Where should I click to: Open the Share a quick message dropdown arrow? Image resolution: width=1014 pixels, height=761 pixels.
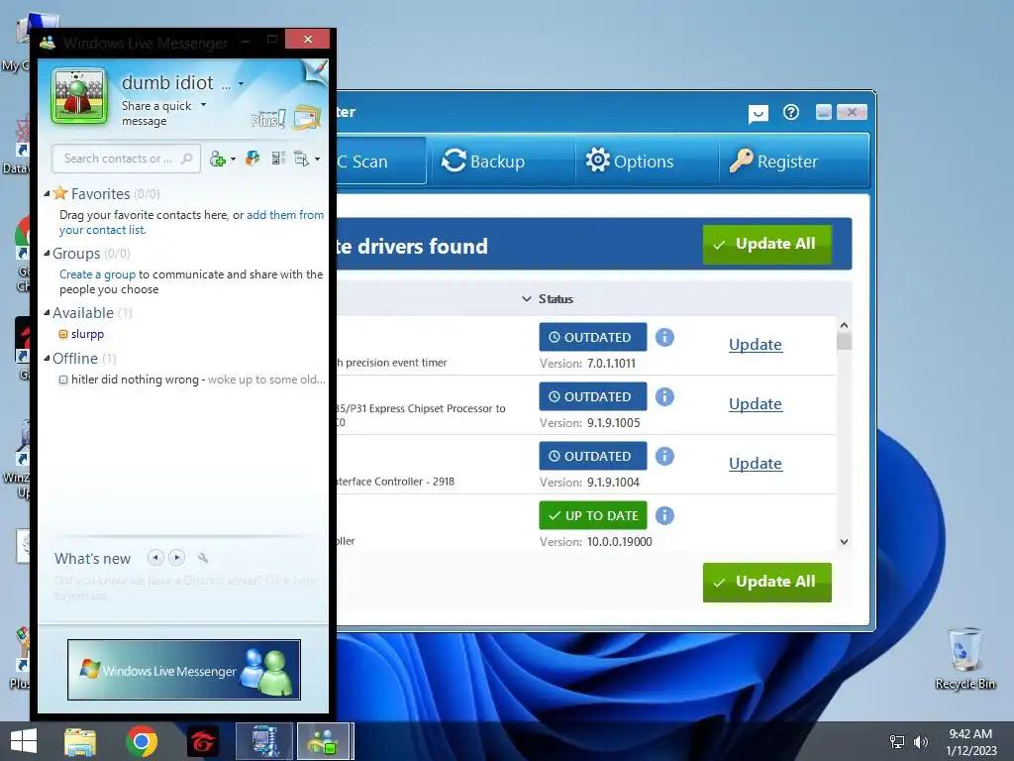[x=204, y=104]
